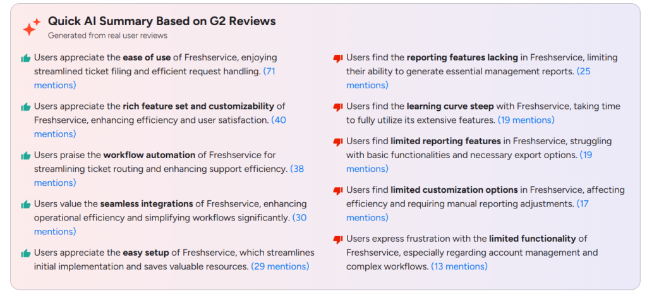
Task: Click the thumbs-down icon beside limited reporting features
Action: click(338, 142)
